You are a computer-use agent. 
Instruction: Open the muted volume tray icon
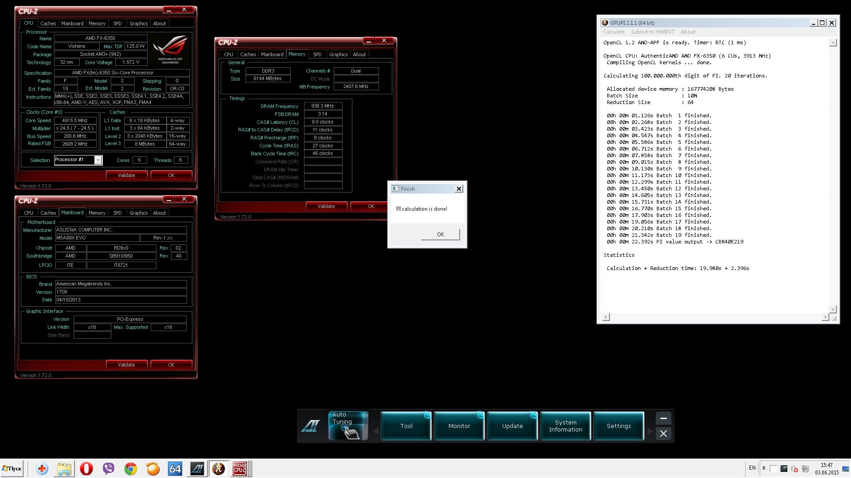(x=795, y=468)
